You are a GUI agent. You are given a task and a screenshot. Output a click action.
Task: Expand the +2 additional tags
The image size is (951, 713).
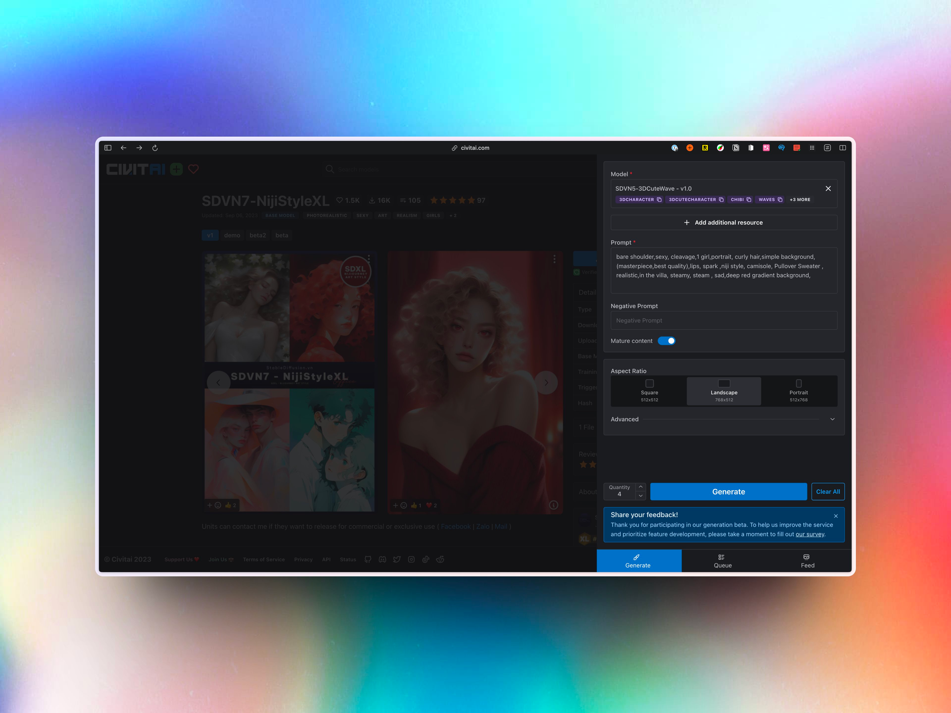click(x=453, y=216)
